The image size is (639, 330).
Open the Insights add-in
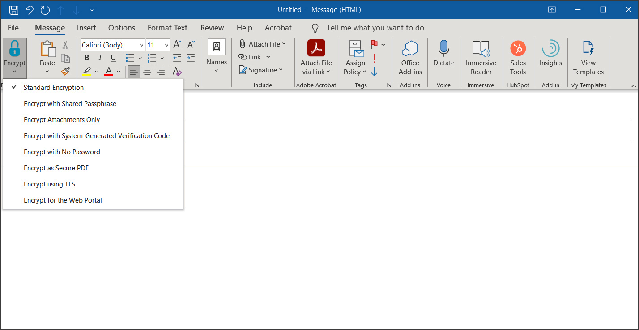(x=551, y=54)
